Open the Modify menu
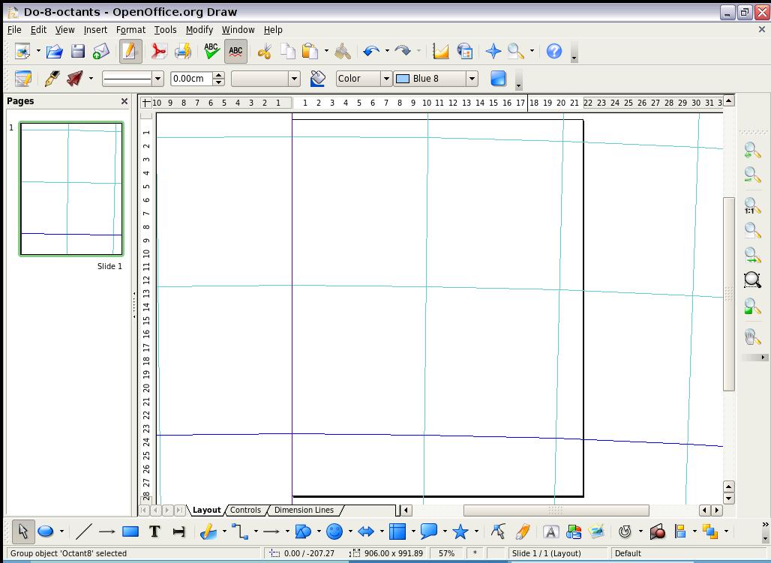Viewport: 771px width, 563px height. [199, 30]
